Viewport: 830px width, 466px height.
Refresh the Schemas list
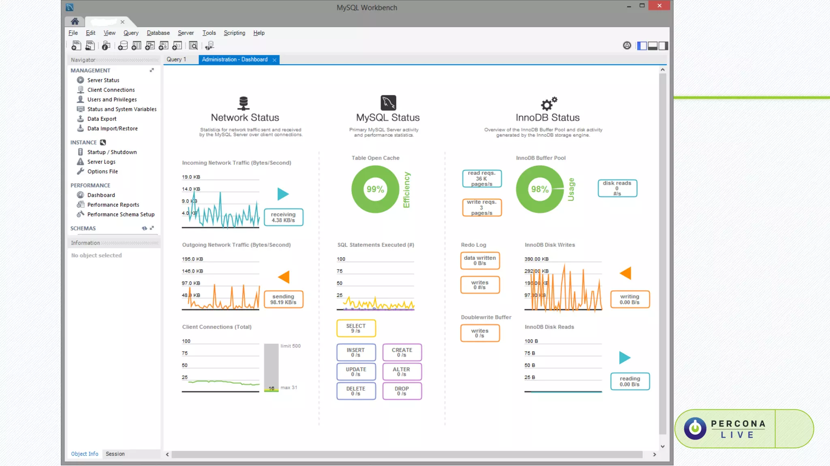pos(144,228)
